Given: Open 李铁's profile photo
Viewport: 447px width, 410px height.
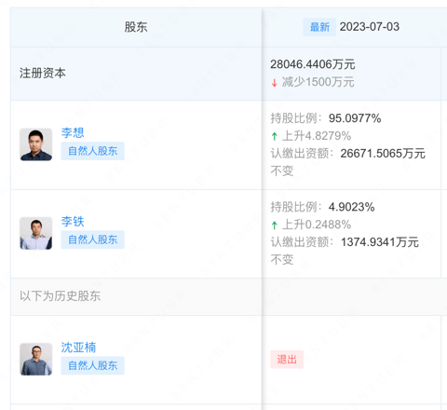Looking at the screenshot, I should [36, 233].
